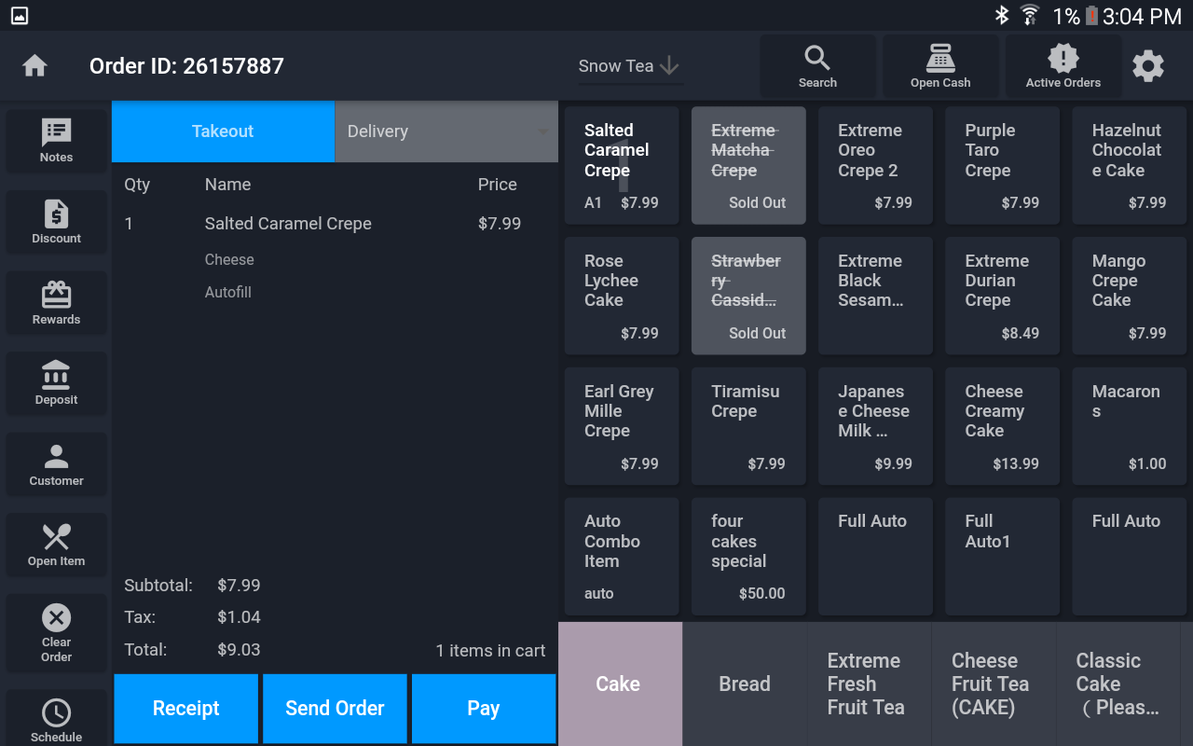The width and height of the screenshot is (1193, 746).
Task: Tap the Total $9.03 amount
Action: click(x=239, y=650)
